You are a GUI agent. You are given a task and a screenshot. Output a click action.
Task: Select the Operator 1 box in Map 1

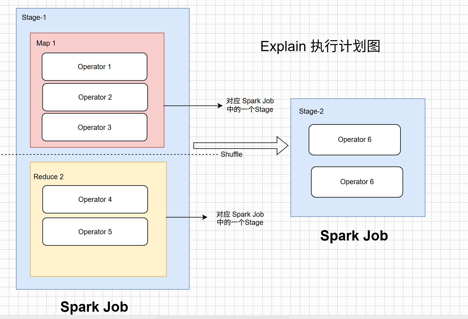click(94, 67)
